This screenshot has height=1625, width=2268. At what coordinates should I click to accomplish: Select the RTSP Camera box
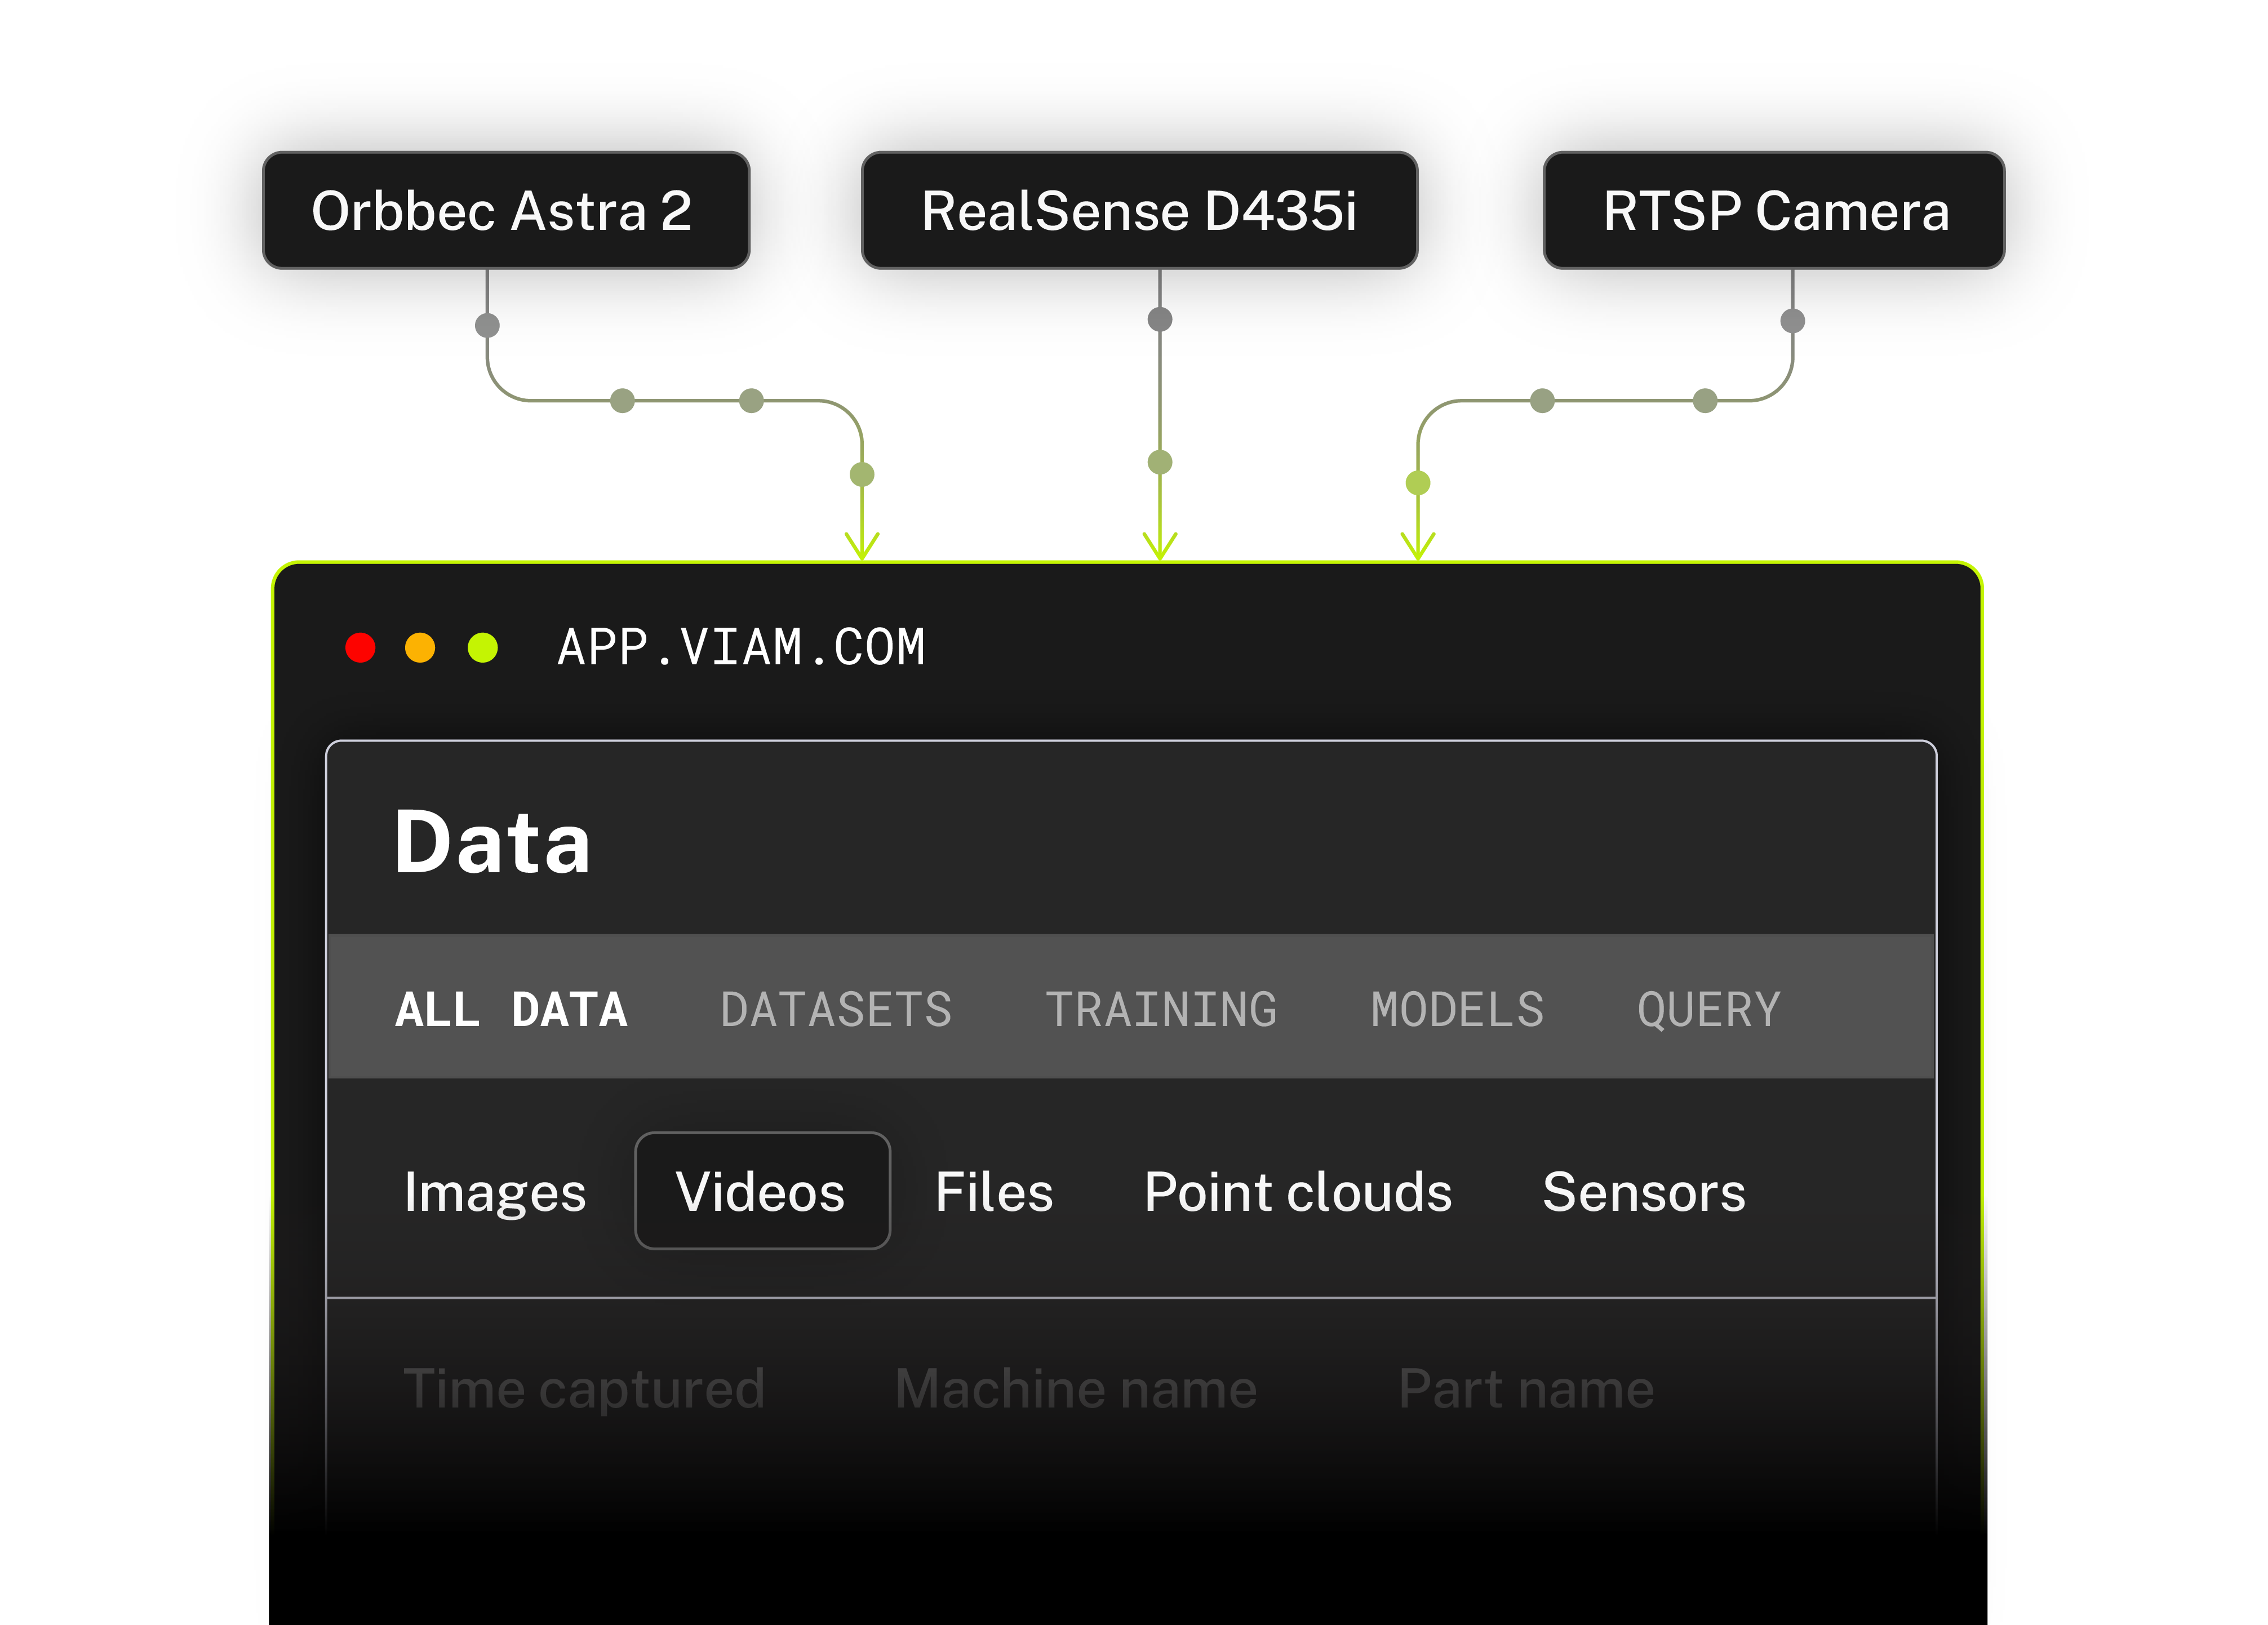(1774, 210)
